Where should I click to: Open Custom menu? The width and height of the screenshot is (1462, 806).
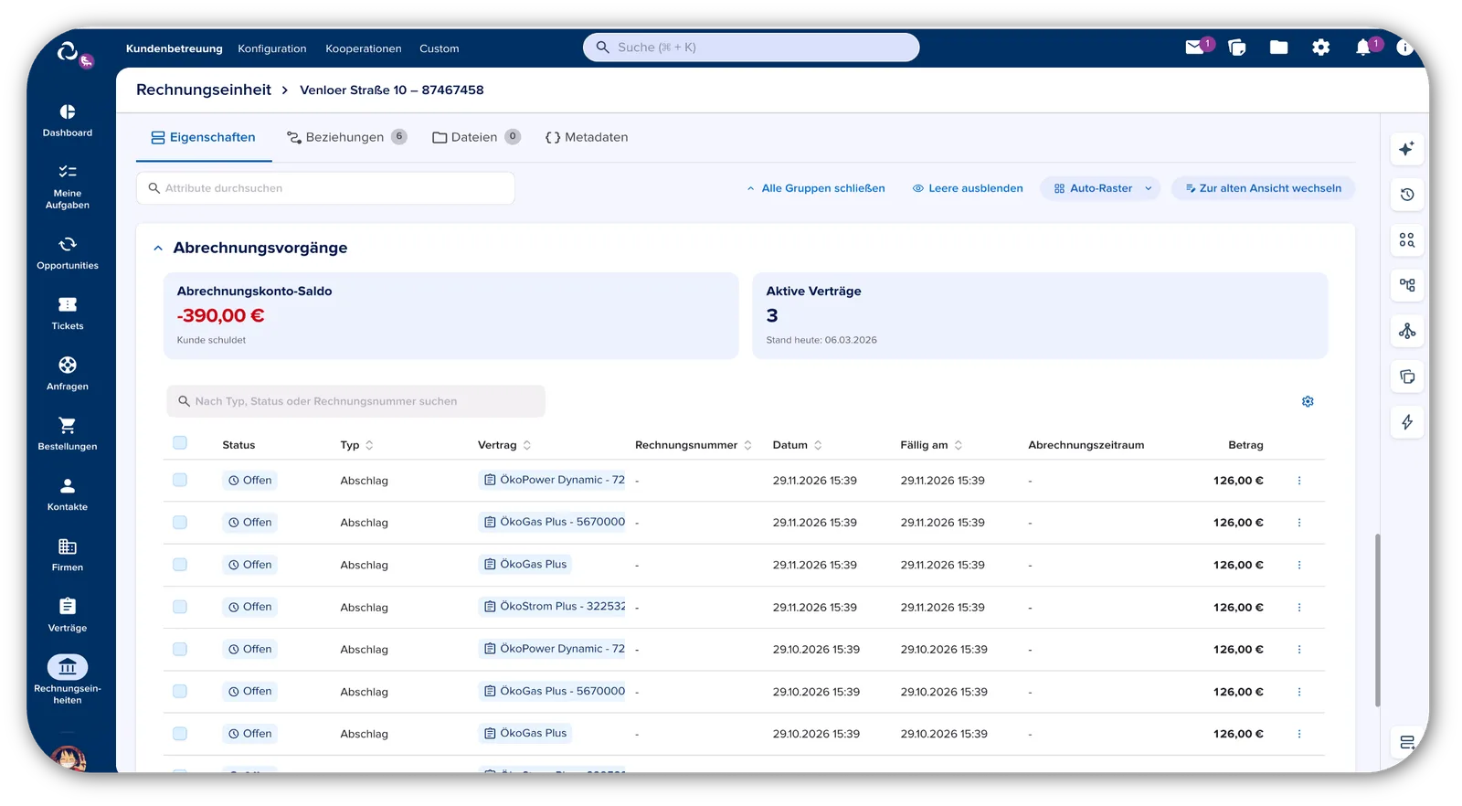[x=440, y=48]
